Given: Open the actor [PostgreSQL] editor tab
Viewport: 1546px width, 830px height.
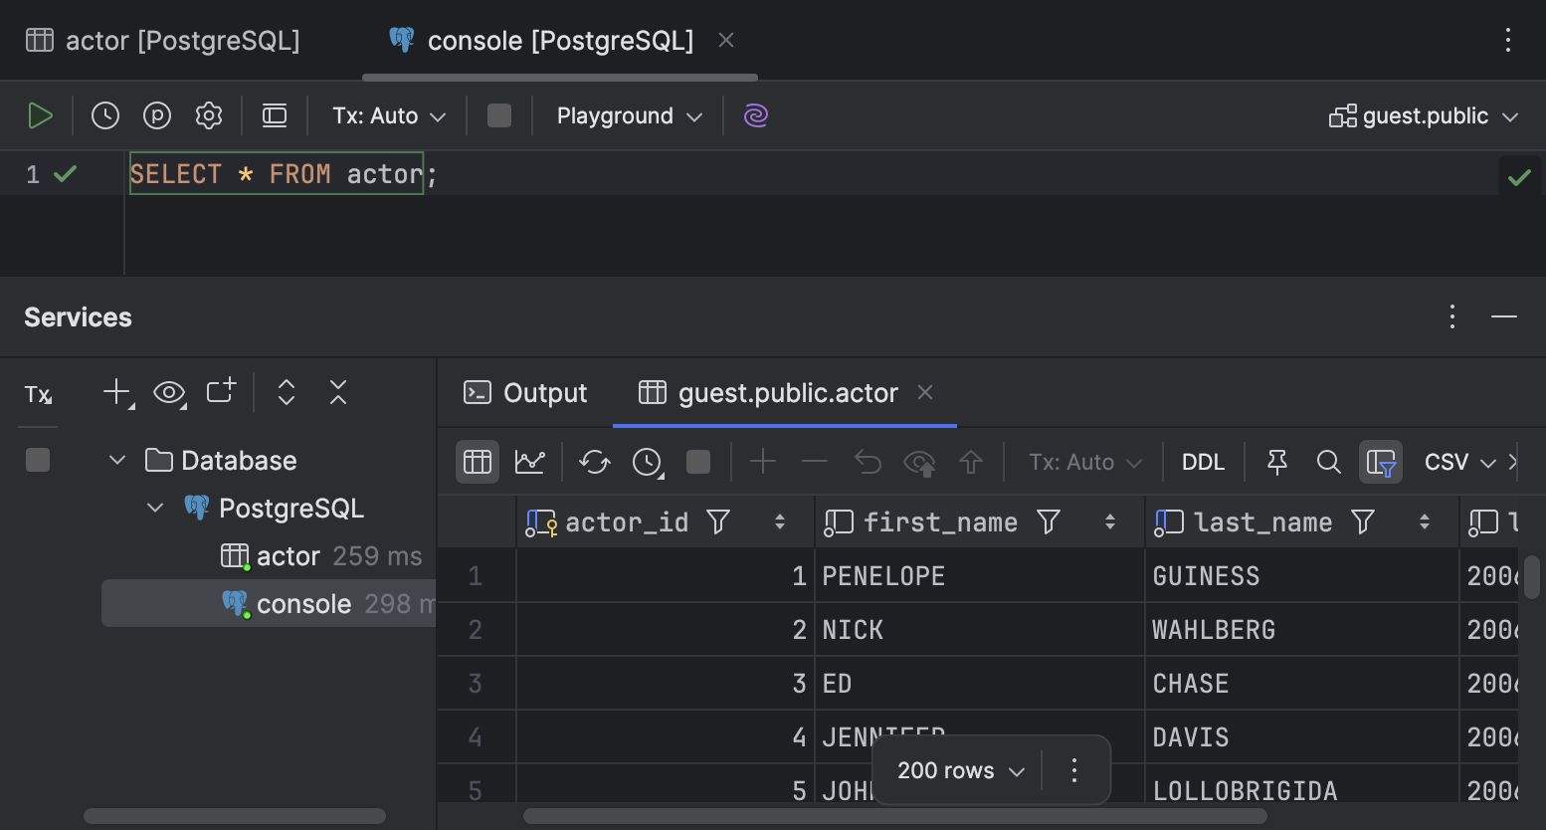Looking at the screenshot, I should coord(164,40).
